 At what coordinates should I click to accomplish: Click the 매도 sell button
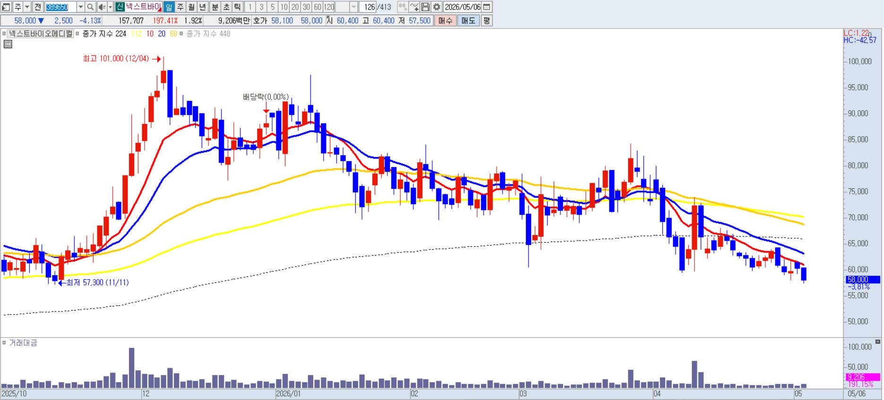pyautogui.click(x=468, y=21)
